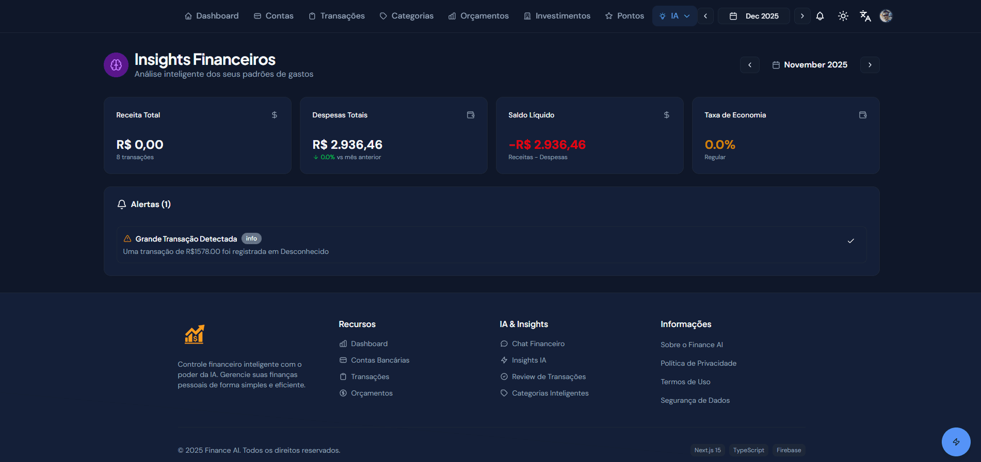This screenshot has width=981, height=462.
Task: Click the info badge on the alert
Action: pyautogui.click(x=251, y=238)
